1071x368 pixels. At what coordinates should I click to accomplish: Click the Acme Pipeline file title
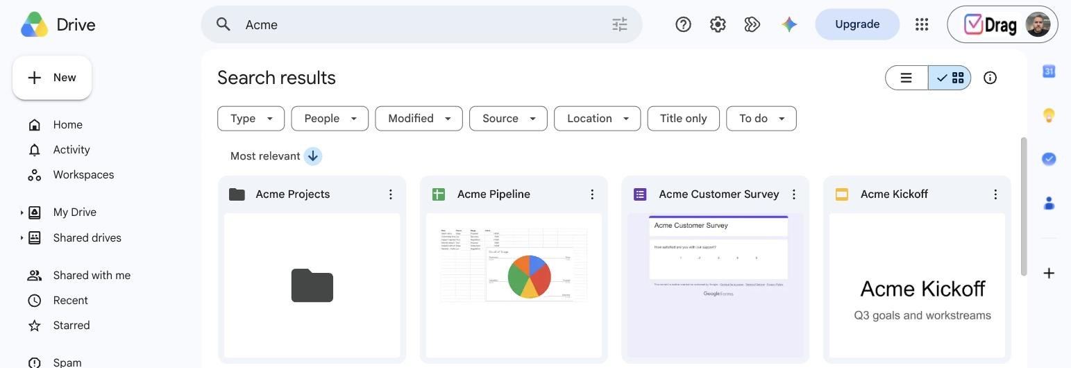pos(494,194)
